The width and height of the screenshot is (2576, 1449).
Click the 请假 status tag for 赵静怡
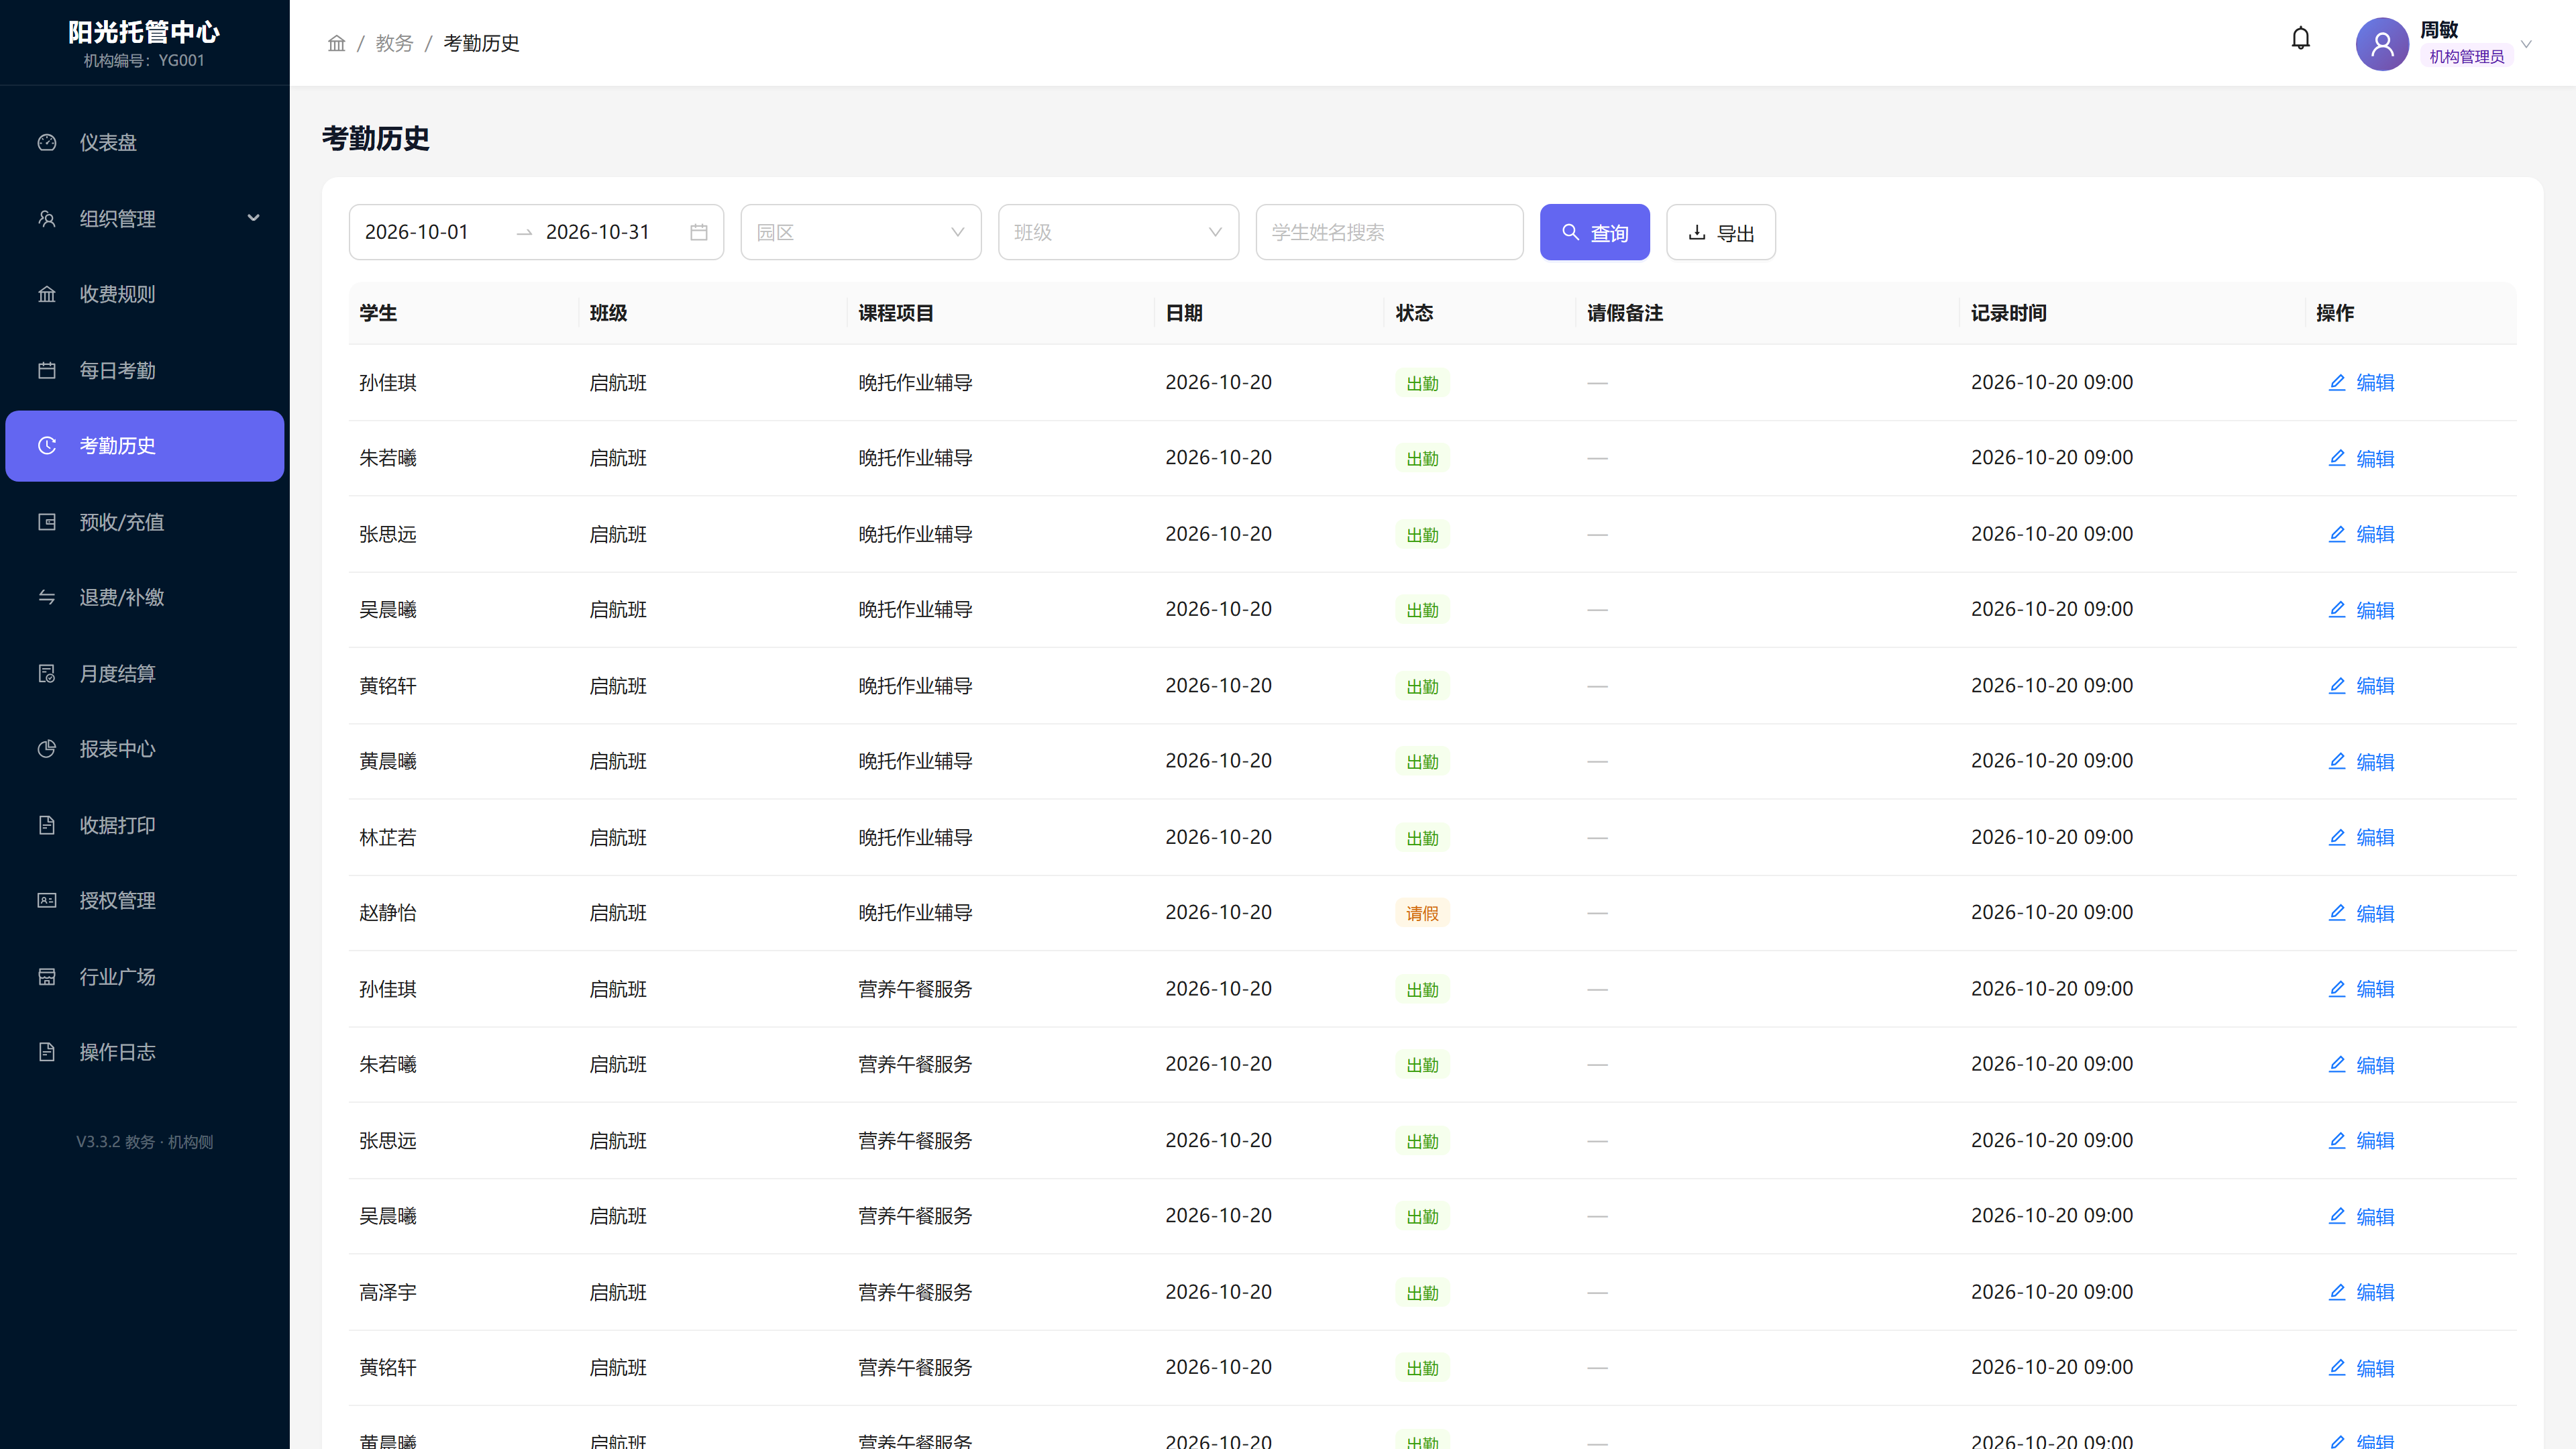pos(1422,913)
